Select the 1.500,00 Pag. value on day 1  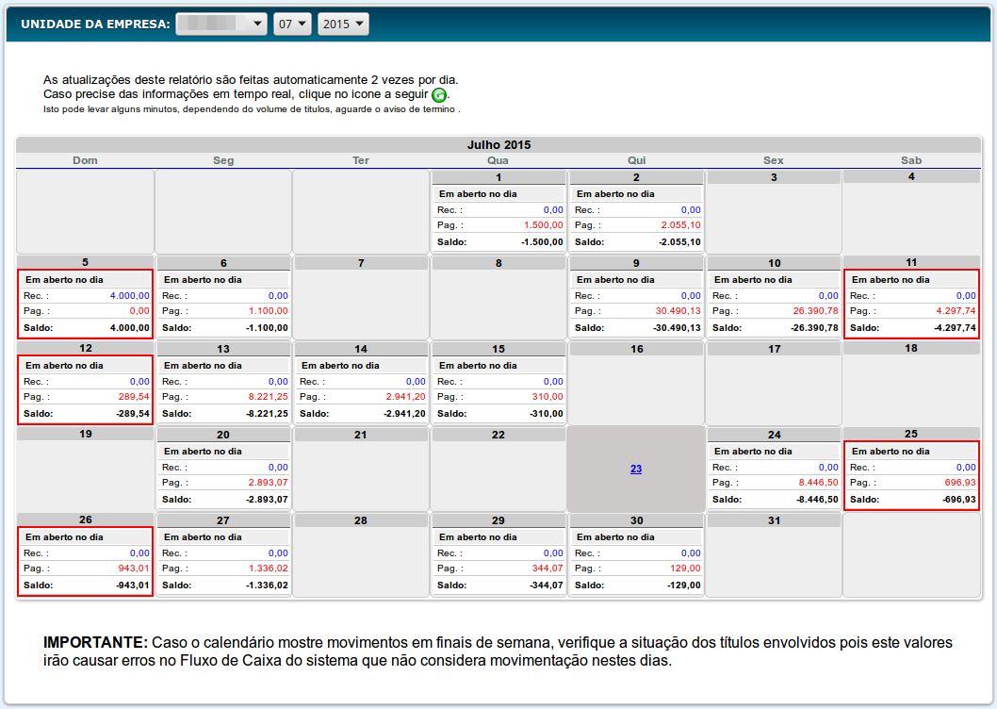[544, 225]
